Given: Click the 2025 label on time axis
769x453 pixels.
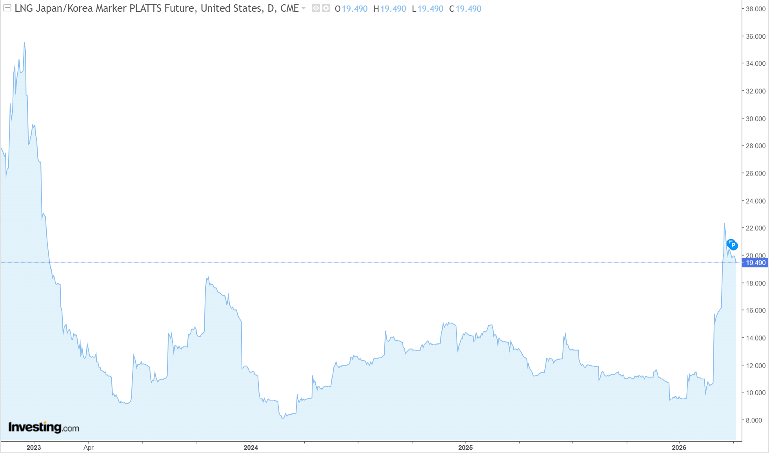Looking at the screenshot, I should point(465,448).
